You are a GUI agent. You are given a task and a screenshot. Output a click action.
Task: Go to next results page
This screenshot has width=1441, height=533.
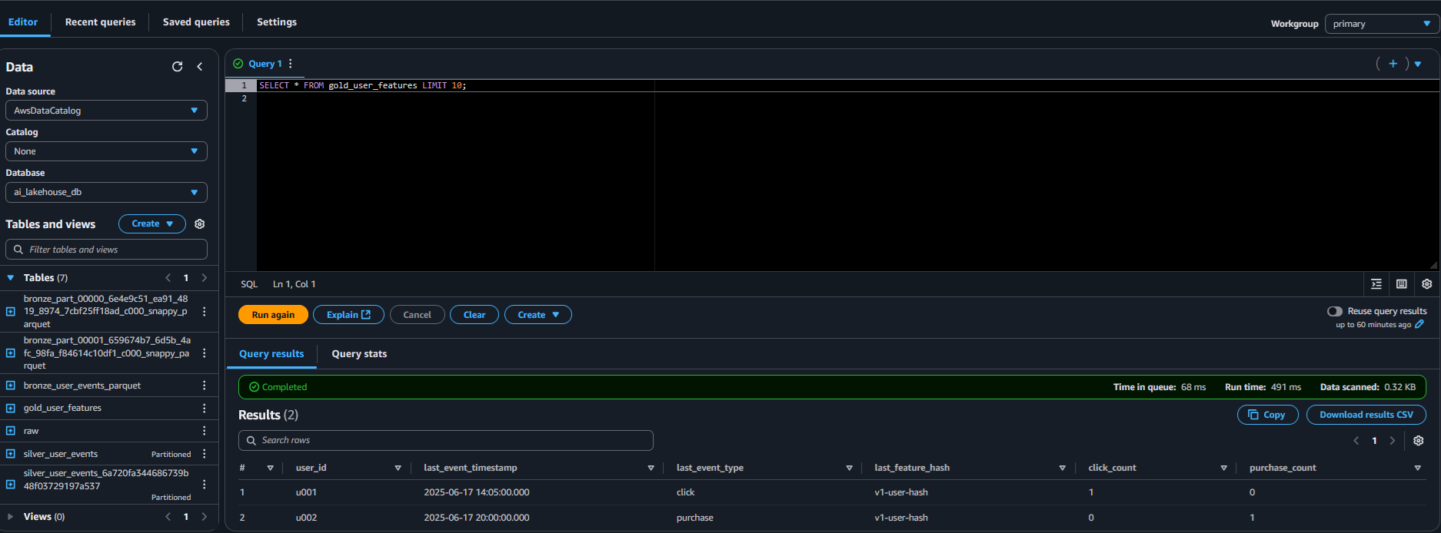1393,441
